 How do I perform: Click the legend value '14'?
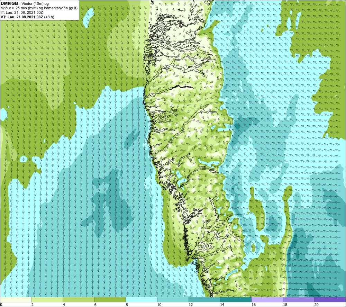pos(222,305)
